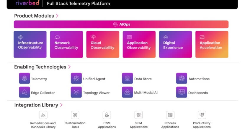This screenshot has width=245, height=129.
Task: Expand the Enabling Technologies chevron
Action: [x=69, y=67]
